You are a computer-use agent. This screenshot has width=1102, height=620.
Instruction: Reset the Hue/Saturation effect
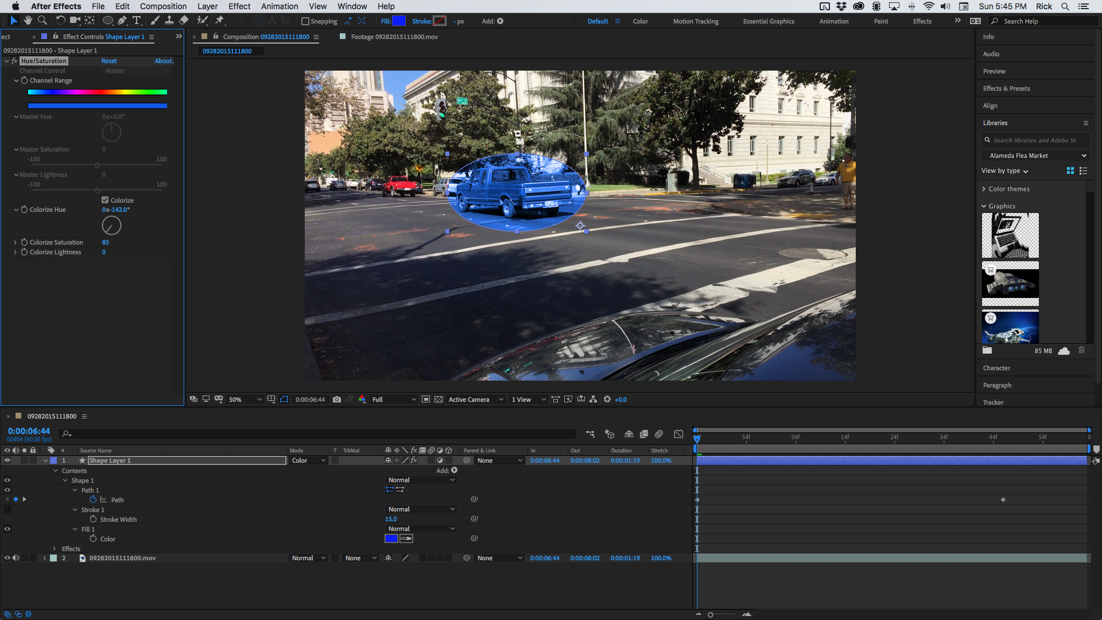click(109, 60)
